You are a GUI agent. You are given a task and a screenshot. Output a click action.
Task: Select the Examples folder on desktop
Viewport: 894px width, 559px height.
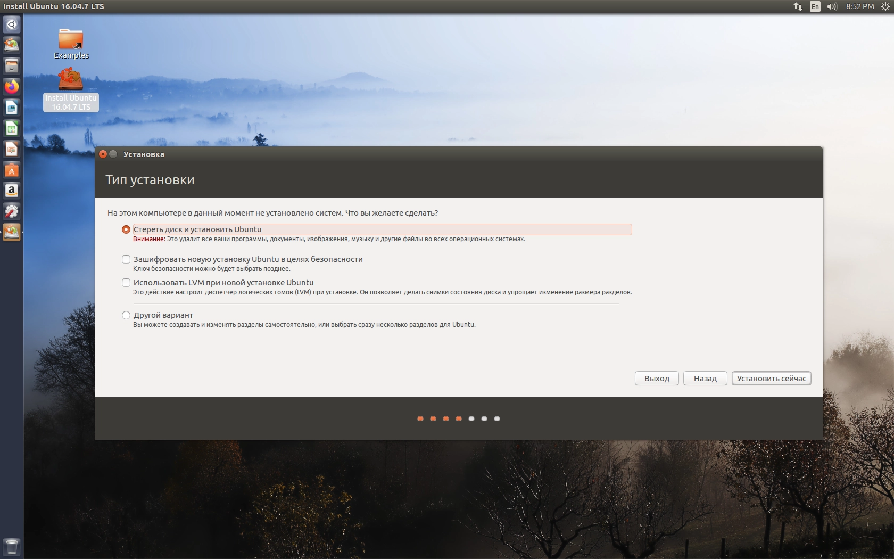click(71, 44)
